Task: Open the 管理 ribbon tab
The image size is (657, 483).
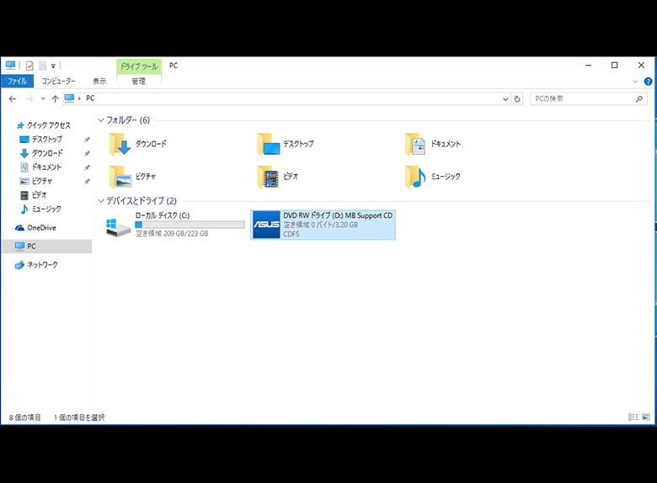Action: click(139, 81)
